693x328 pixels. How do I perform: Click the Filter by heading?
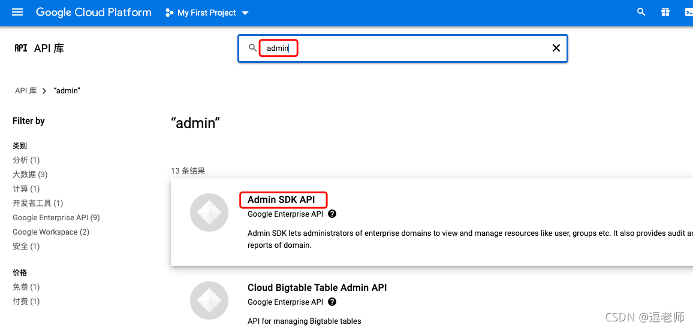coord(29,120)
